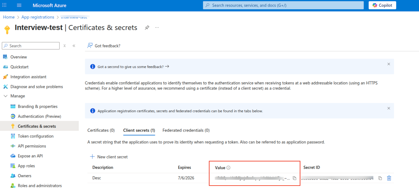This screenshot has width=419, height=192.
Task: Dismiss the feedback info banner
Action: point(389,64)
